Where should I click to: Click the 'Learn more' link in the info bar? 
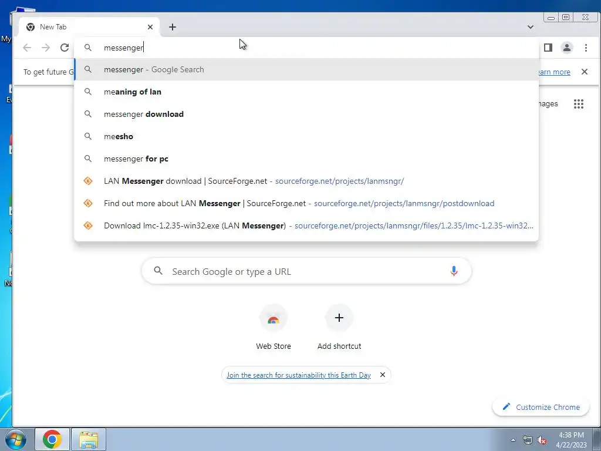(x=554, y=72)
